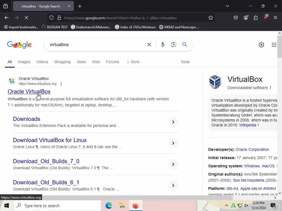The image size is (282, 211).
Task: Expand the Download_Old_Builds_7_0 chevron
Action: pos(173,164)
